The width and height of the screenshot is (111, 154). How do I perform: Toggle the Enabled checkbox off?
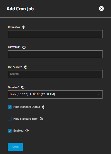pyautogui.click(x=10, y=131)
